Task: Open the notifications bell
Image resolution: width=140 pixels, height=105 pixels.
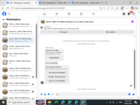Action: click(x=129, y=14)
